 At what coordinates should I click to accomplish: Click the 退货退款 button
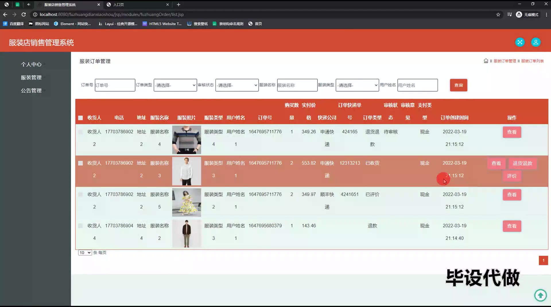coord(523,163)
